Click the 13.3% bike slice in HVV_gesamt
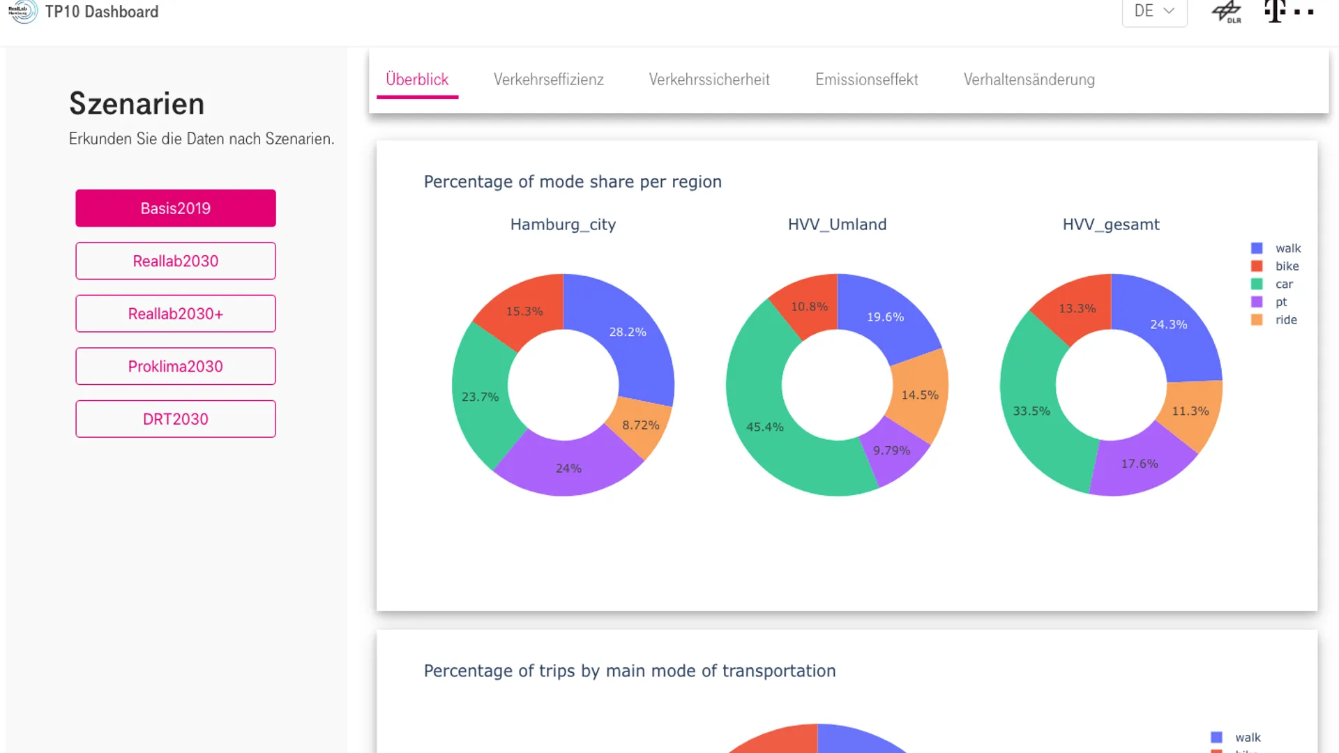 click(x=1077, y=309)
